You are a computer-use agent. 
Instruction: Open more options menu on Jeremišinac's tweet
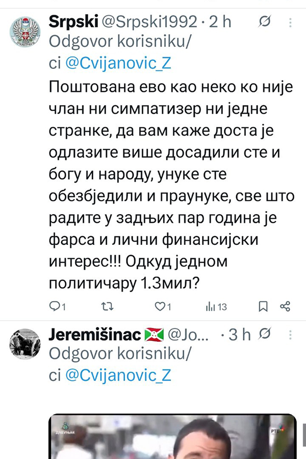290,335
